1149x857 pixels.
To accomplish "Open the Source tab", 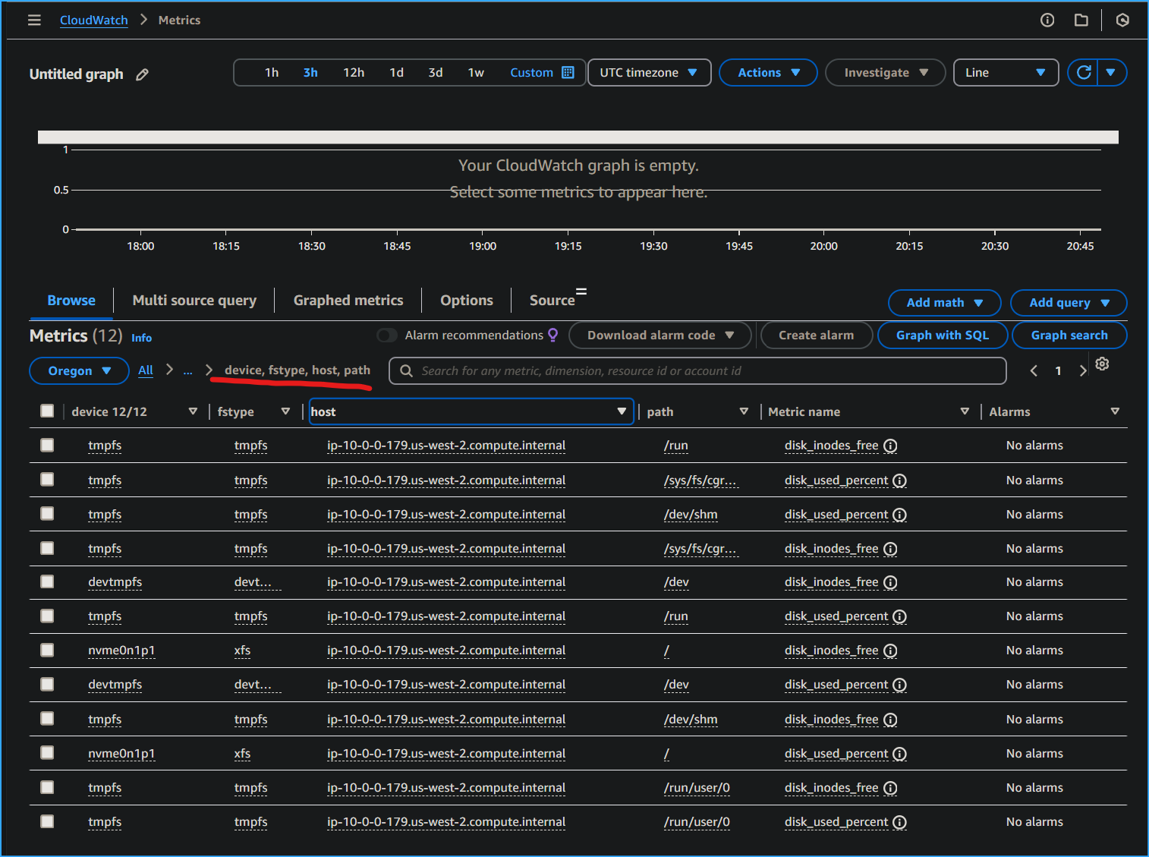I will point(552,300).
